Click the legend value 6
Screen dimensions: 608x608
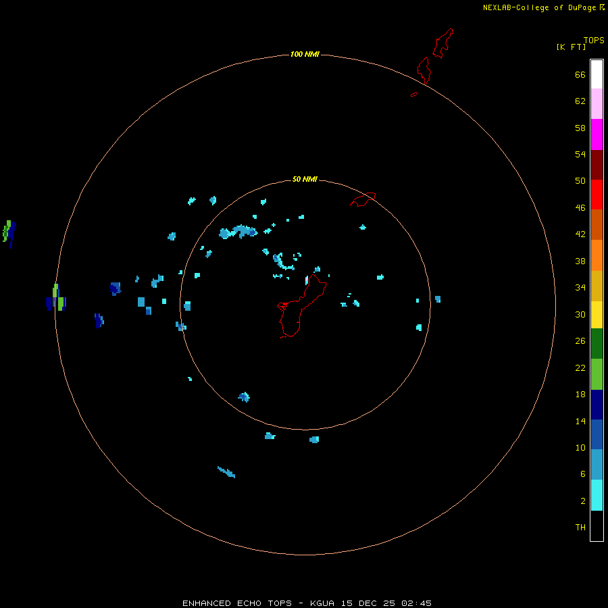point(582,474)
